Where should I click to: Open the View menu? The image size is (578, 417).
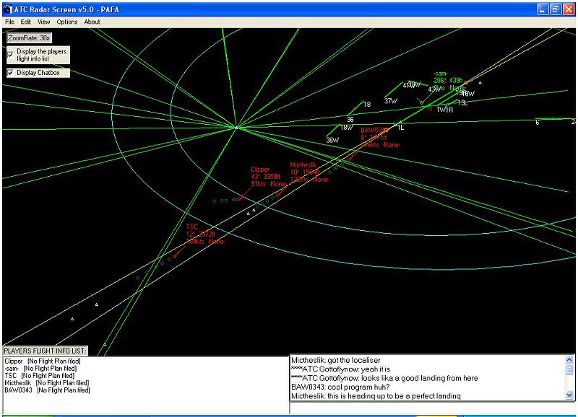44,22
